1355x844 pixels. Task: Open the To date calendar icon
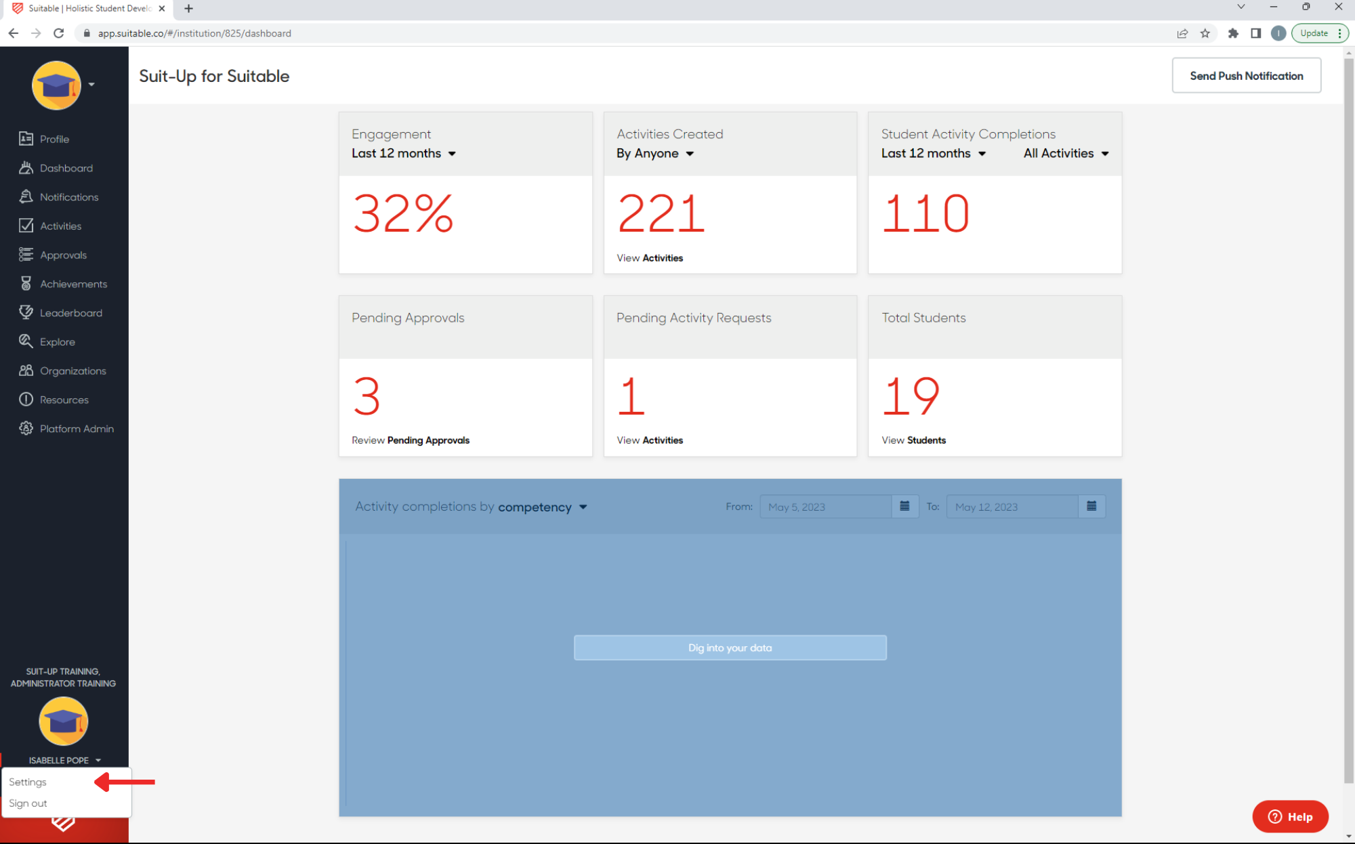[x=1091, y=507]
